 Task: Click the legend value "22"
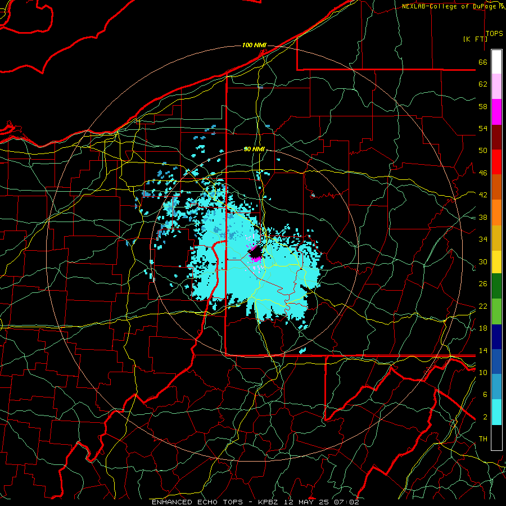point(483,306)
